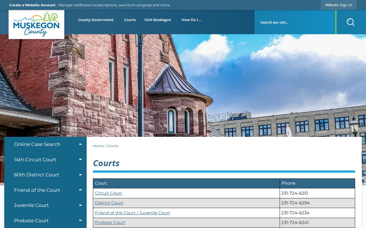Click phone number 231-724-6241
This screenshot has height=228, width=366.
click(295, 222)
